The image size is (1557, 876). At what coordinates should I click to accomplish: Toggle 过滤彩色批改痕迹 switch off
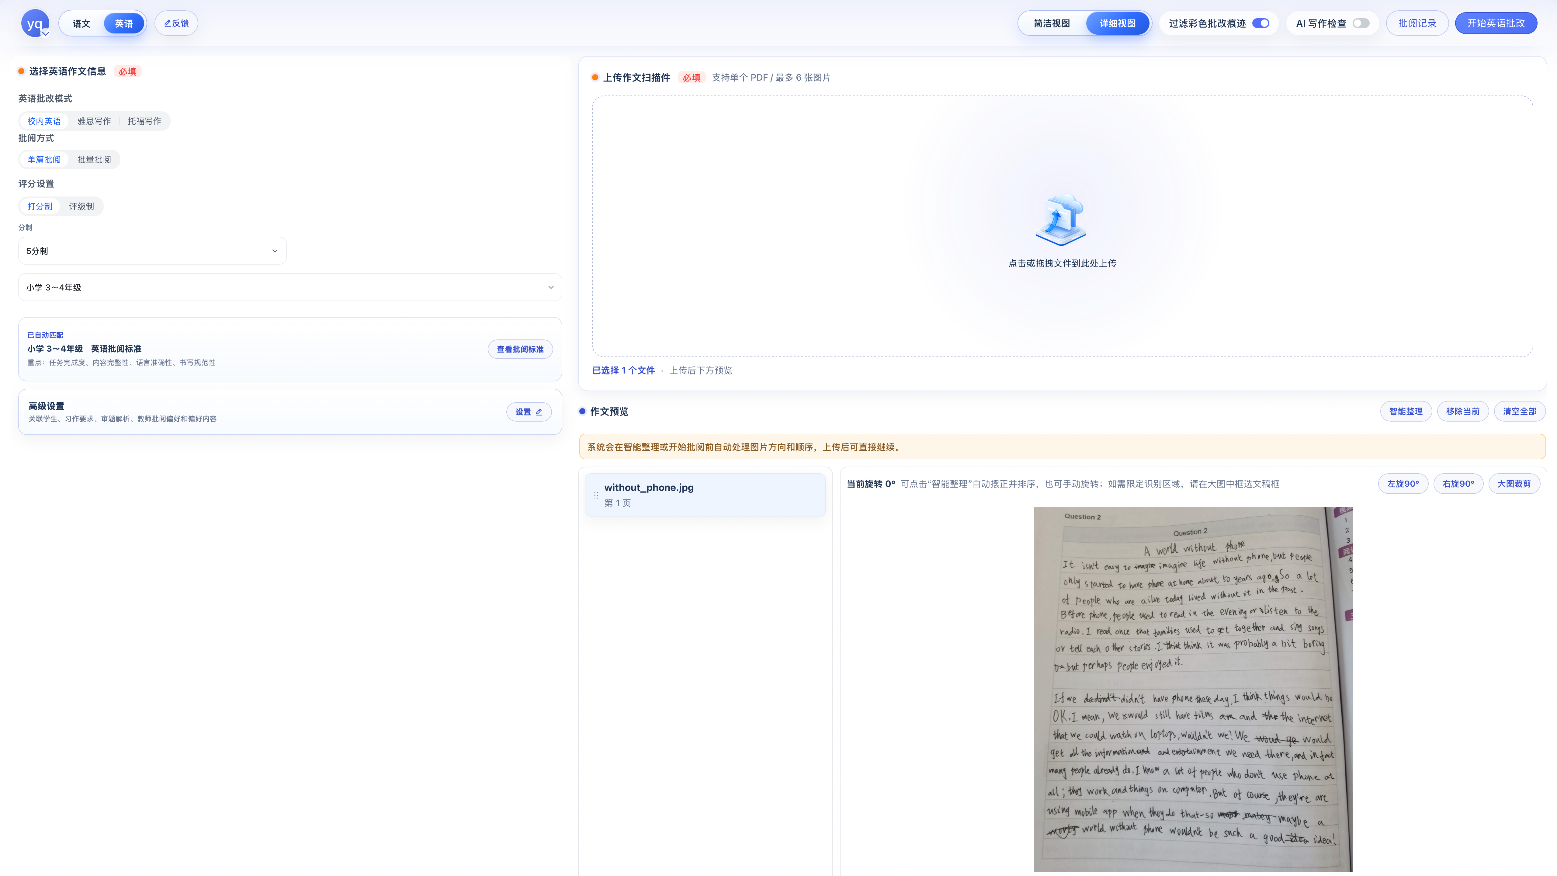coord(1261,24)
